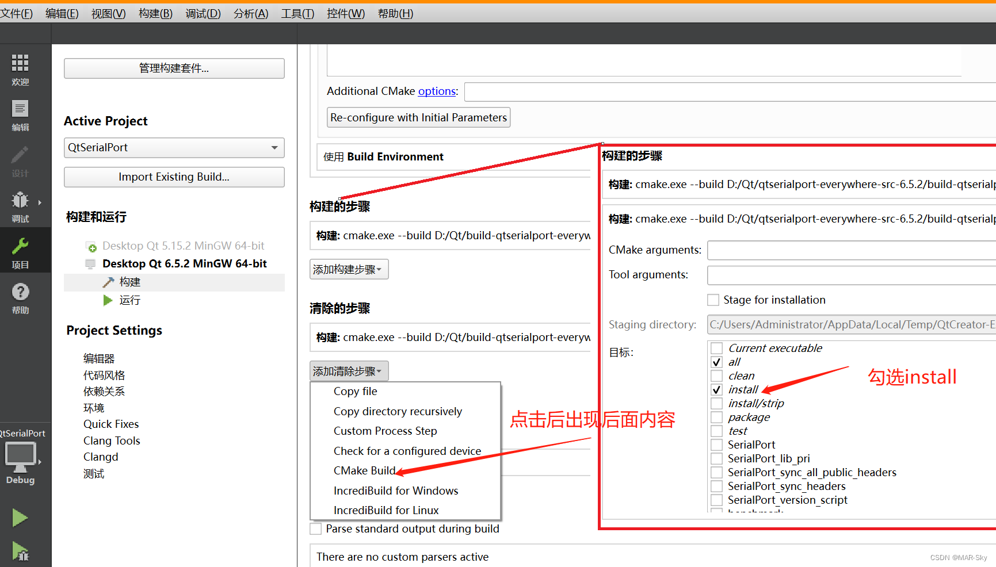
Task: Open the 构建(B) menu
Action: (155, 13)
